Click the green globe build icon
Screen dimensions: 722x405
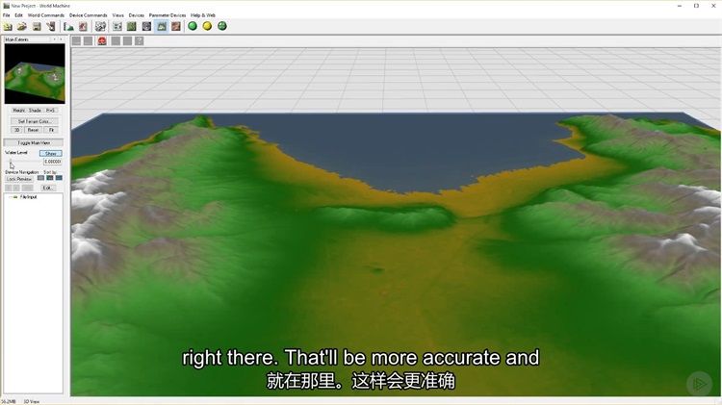click(x=222, y=26)
